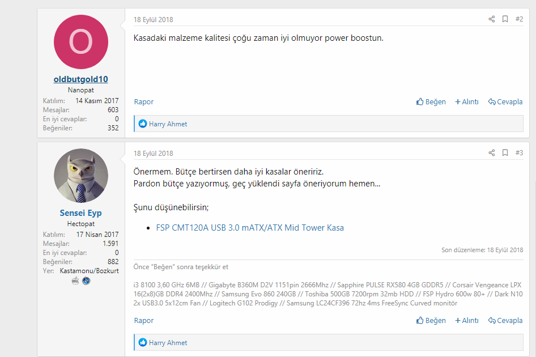Screen dimensions: 536x357
Task: Like Sensei Eyp's post with Beğen
Action: click(x=431, y=321)
